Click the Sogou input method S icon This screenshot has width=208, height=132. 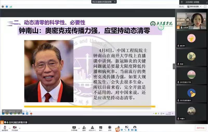coord(118,129)
